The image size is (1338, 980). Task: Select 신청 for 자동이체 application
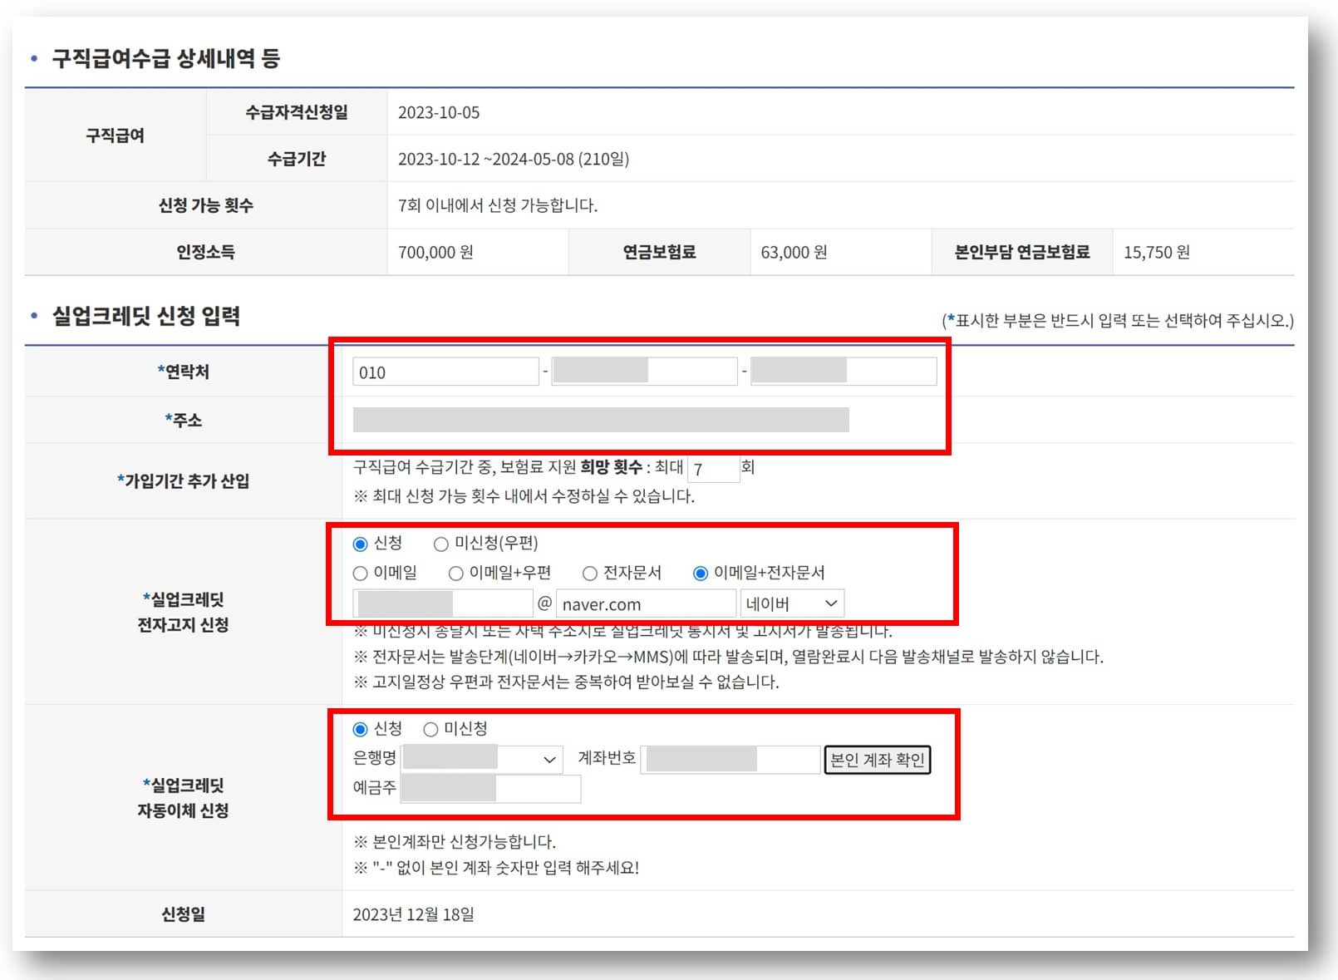tap(360, 729)
